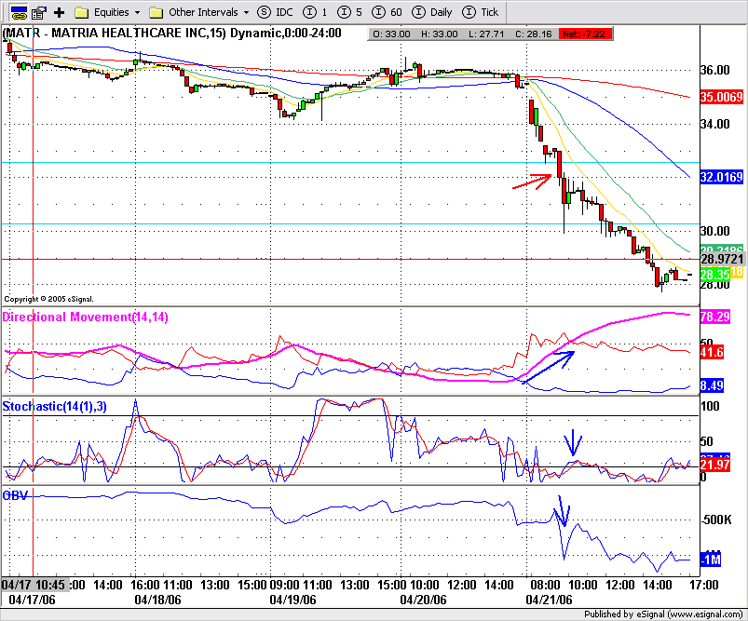Click the 21.97 stochastic value label
Viewport: 748px width, 621px height.
click(714, 465)
